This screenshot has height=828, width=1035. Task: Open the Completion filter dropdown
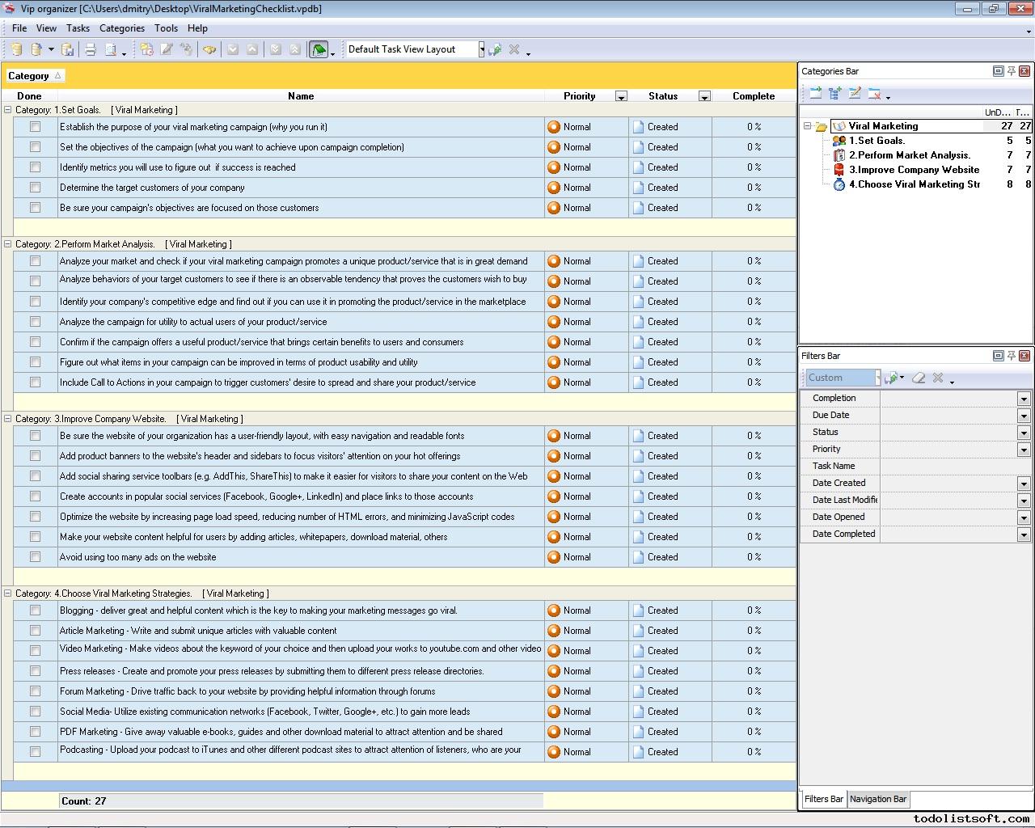(x=1023, y=399)
